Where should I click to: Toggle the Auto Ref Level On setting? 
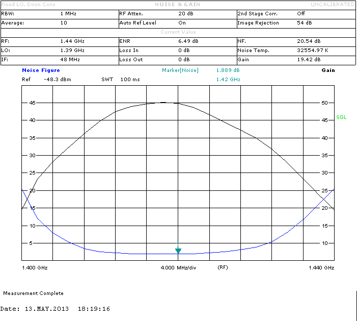coord(182,23)
